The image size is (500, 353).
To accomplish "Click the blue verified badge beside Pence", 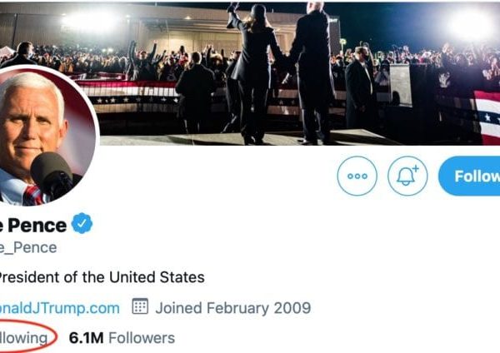I will 82,223.
